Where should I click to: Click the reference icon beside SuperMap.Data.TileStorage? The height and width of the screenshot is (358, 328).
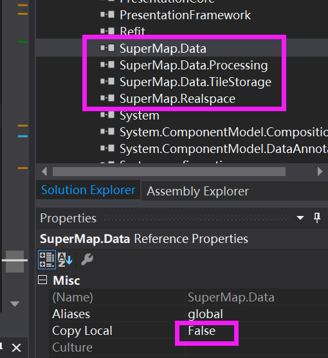coord(107,82)
